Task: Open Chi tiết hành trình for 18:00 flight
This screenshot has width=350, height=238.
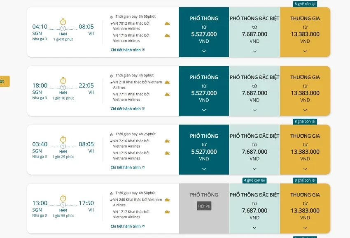Action: [128, 109]
